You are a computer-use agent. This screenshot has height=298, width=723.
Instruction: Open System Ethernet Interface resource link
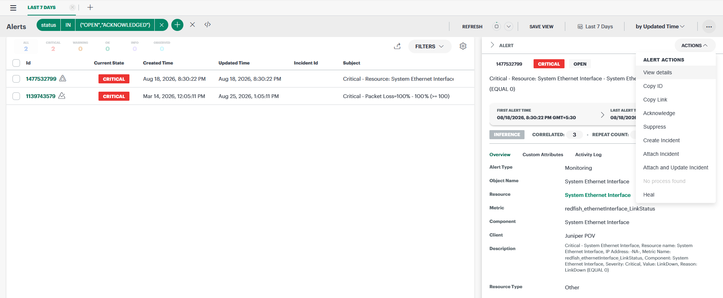click(597, 195)
